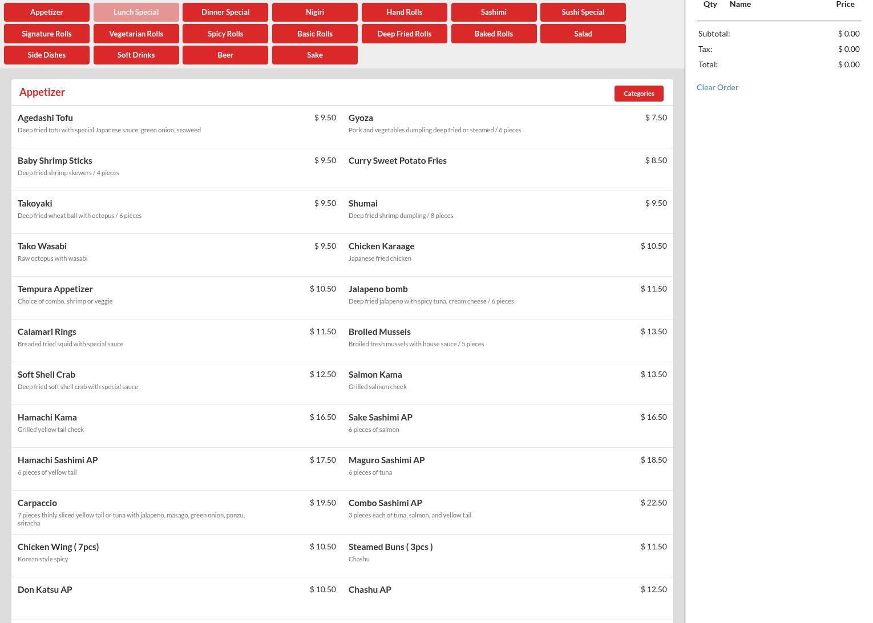Open the Signature Rolls category
The height and width of the screenshot is (623, 873).
click(x=47, y=34)
